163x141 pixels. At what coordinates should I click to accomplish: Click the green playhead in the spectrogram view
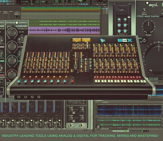point(133,110)
